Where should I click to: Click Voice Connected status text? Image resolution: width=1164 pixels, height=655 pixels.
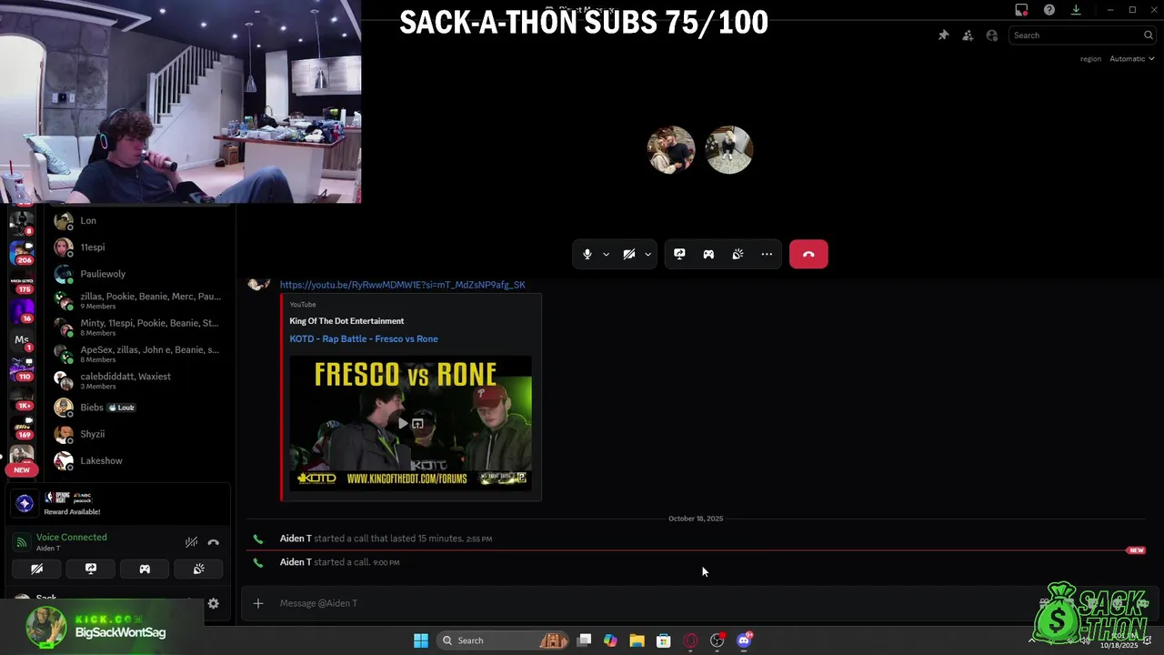[x=71, y=538]
